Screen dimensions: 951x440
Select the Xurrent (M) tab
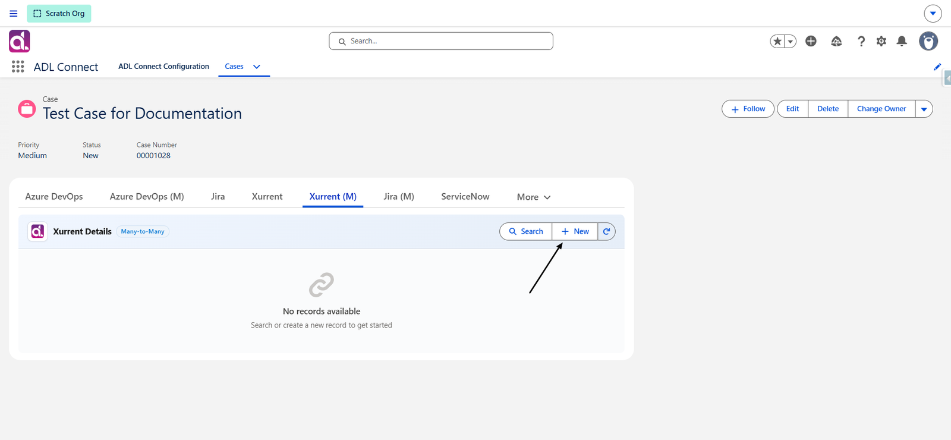[333, 196]
